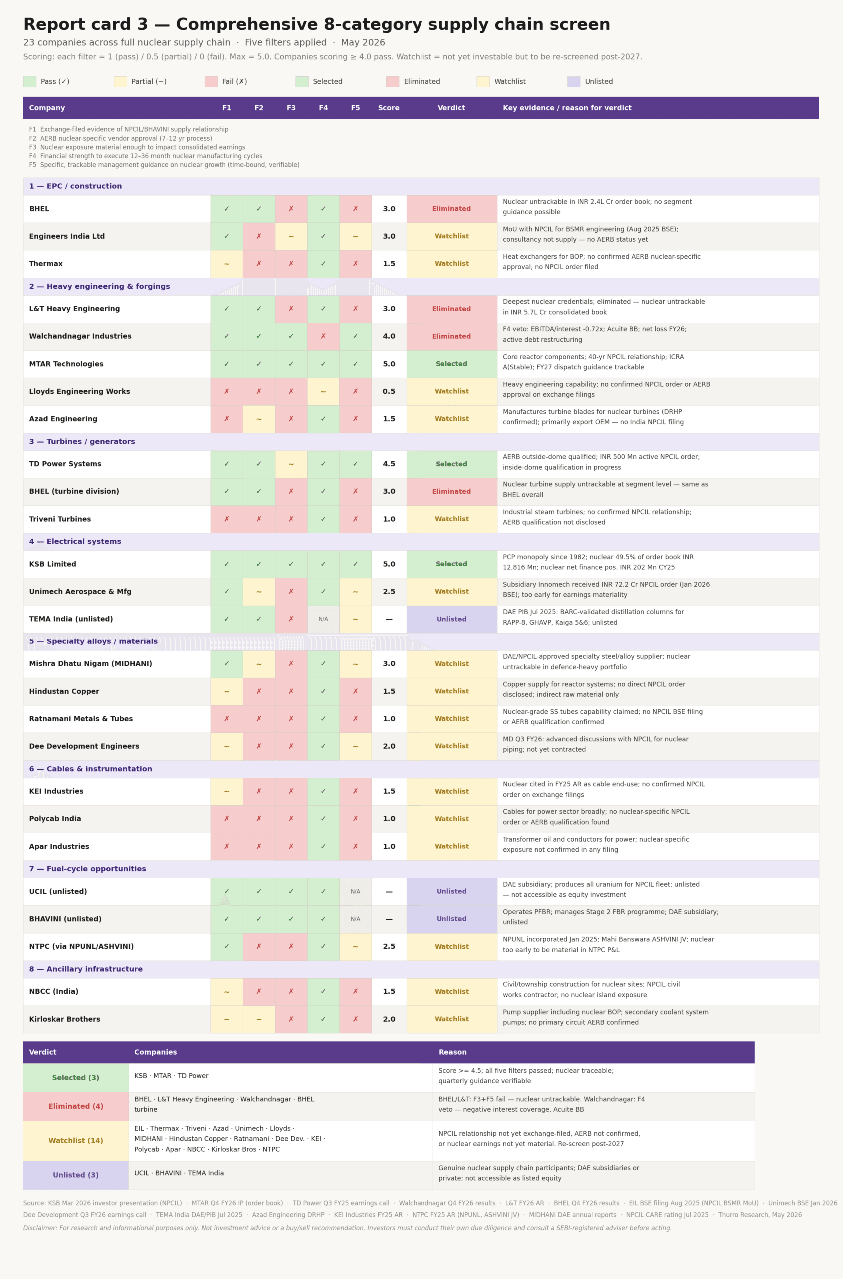Click KSB Limited's F5 pass checkmark

pos(356,564)
